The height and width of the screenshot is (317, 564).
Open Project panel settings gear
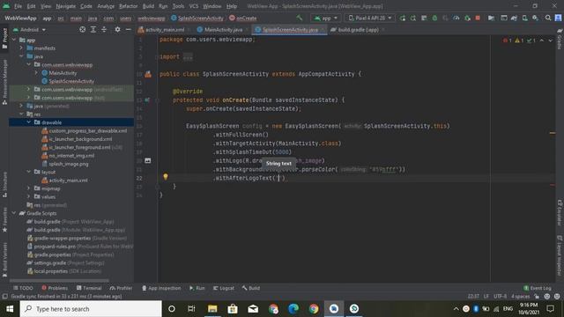click(117, 29)
